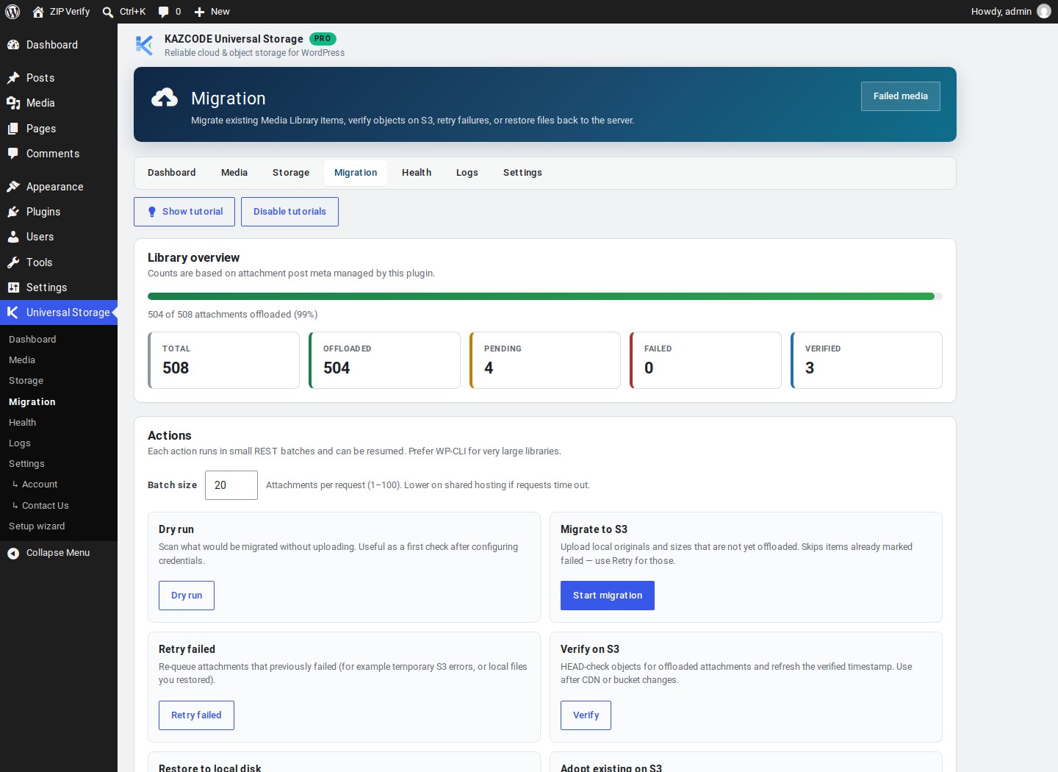Screen dimensions: 1058x772
Task: Open the Settings tab in plugin nav
Action: click(x=522, y=173)
